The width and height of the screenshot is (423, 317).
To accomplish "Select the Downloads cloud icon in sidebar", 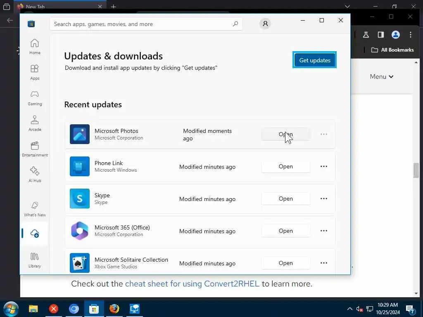I will tap(35, 234).
